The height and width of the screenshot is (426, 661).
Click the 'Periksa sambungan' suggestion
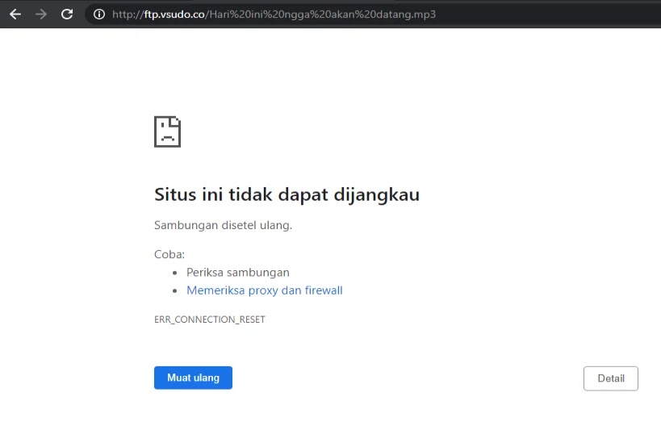point(238,273)
